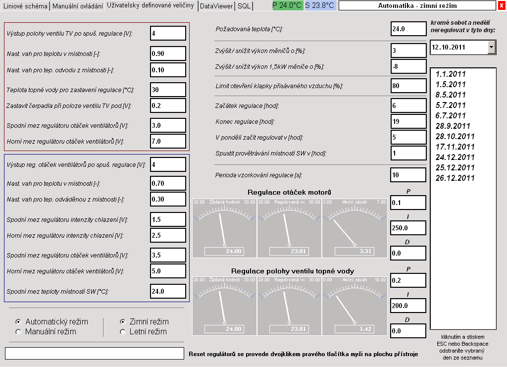Choose Zimní režim radio button
This screenshot has width=507, height=367.
[x=122, y=321]
